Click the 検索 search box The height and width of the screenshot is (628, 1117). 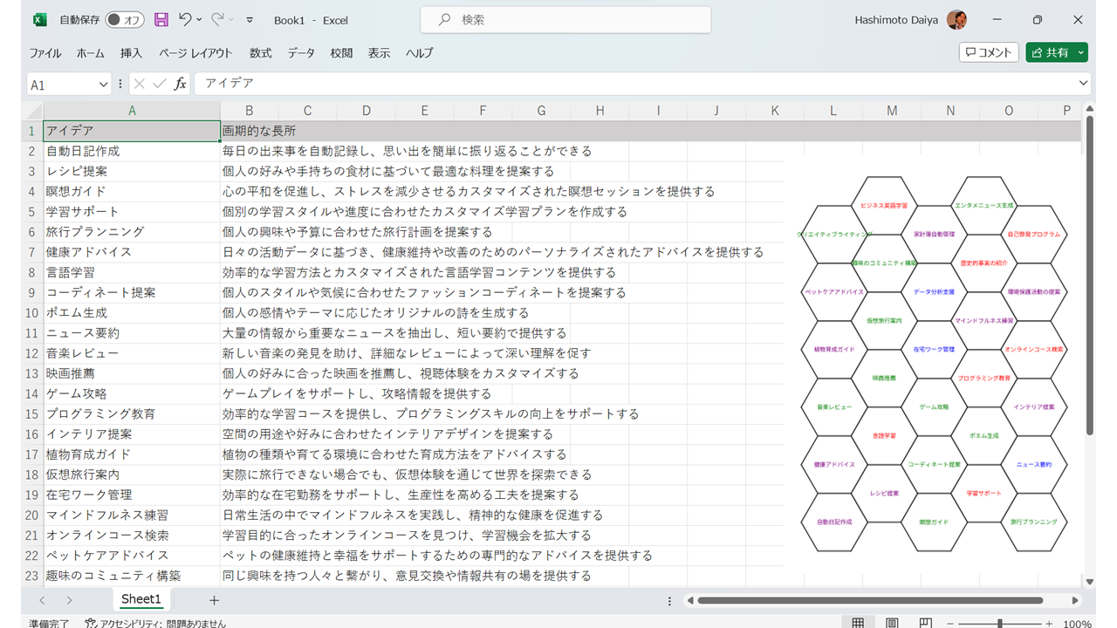pos(565,19)
